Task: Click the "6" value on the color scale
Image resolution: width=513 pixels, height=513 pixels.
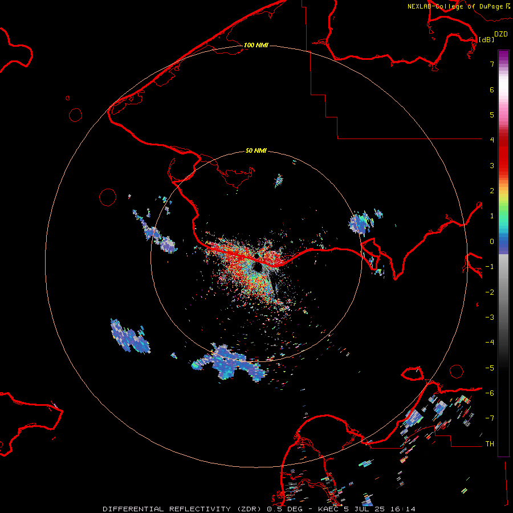Action: (x=492, y=89)
